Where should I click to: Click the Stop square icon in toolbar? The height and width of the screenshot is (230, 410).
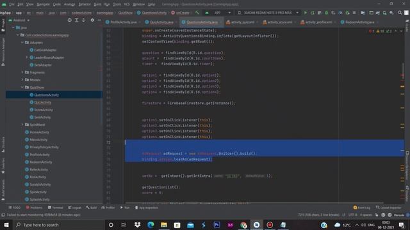(354, 13)
